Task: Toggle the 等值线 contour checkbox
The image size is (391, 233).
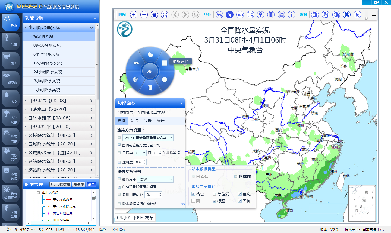Action: click(x=215, y=194)
